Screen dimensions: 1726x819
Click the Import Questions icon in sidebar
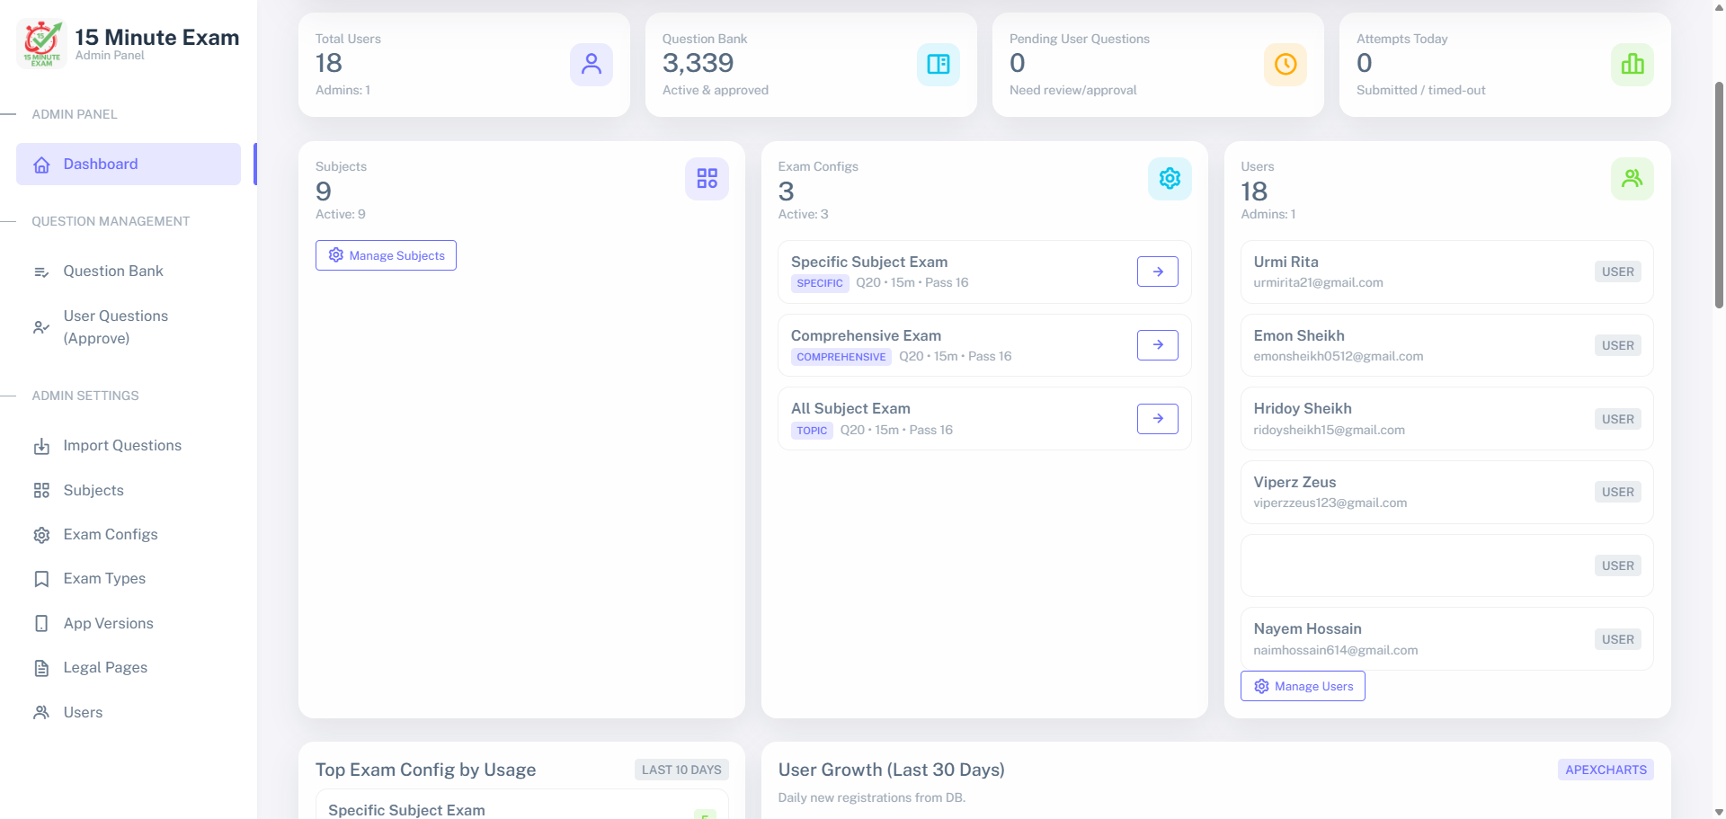tap(41, 446)
